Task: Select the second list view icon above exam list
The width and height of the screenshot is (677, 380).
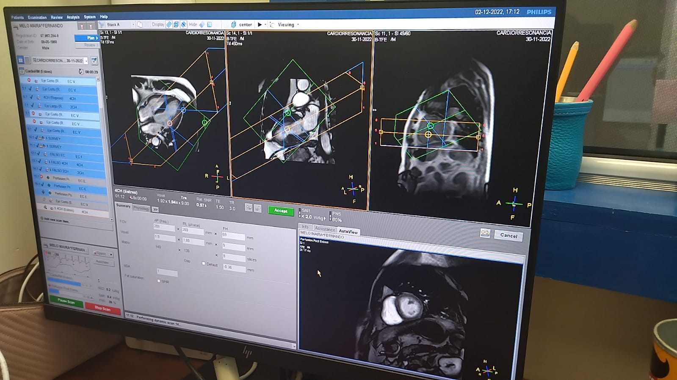Action: [x=27, y=60]
